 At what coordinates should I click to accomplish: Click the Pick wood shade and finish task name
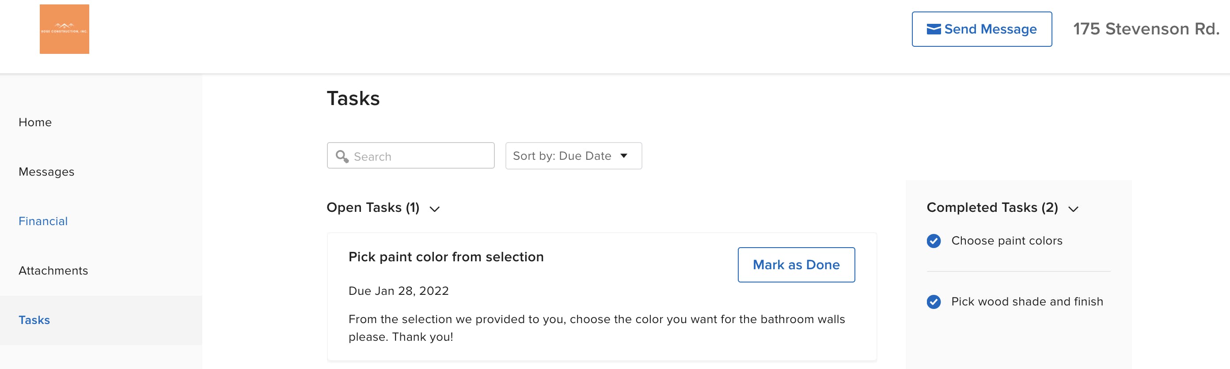1027,302
